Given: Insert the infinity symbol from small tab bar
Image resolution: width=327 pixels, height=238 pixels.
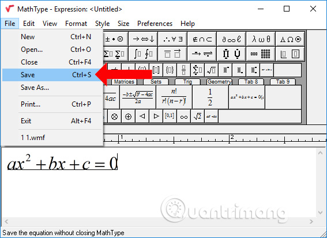Looking at the screenshot, I should click(183, 116).
